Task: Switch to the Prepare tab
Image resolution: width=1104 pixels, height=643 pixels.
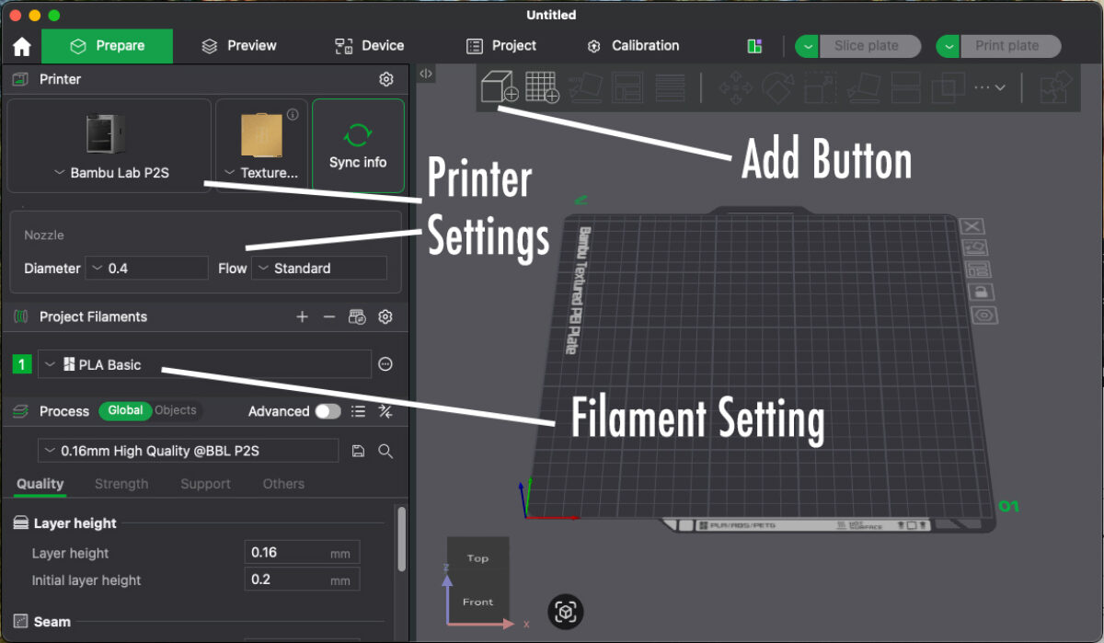Action: click(x=107, y=46)
